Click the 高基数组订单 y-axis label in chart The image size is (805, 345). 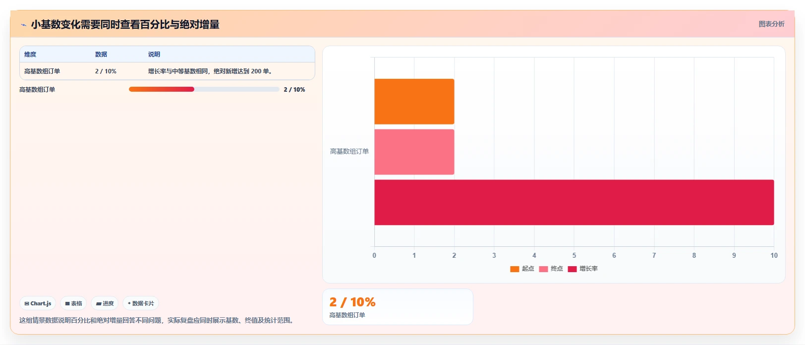tap(349, 152)
